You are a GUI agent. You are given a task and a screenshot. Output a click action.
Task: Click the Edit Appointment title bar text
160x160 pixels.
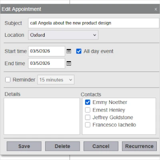pyautogui.click(x=21, y=9)
